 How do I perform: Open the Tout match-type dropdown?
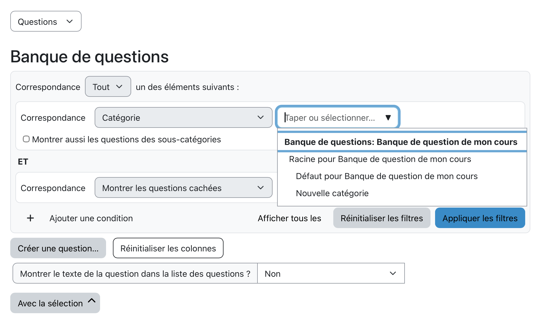(108, 87)
